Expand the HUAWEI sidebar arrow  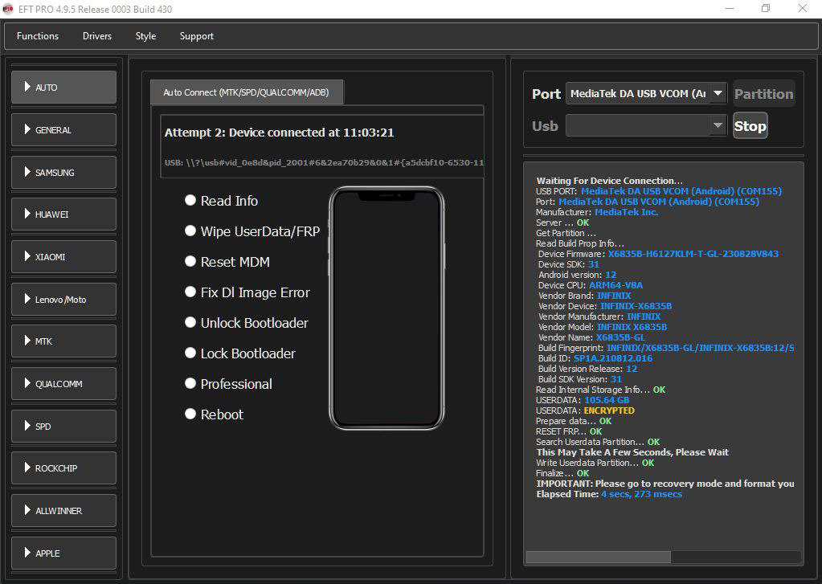pyautogui.click(x=27, y=214)
